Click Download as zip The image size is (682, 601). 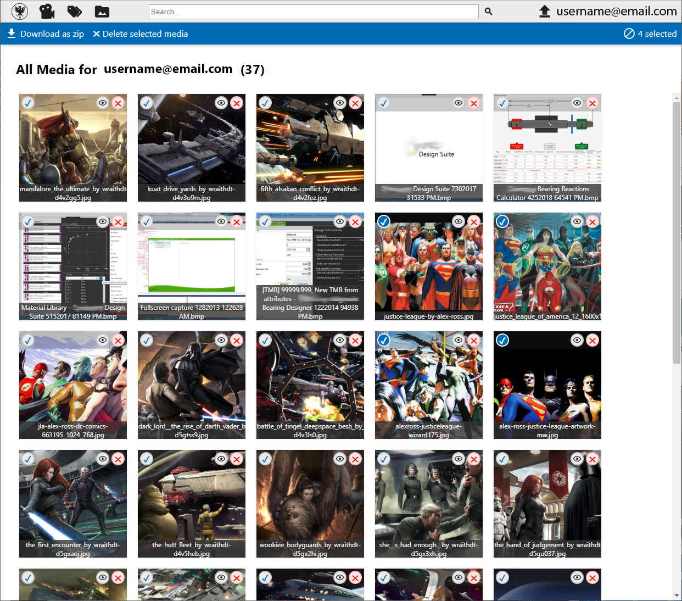tap(46, 34)
